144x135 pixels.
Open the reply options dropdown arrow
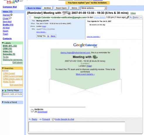click(x=141, y=17)
